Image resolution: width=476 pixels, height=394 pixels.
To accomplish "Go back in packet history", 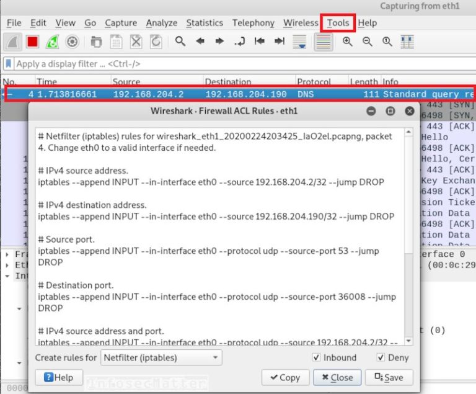I will tap(200, 41).
